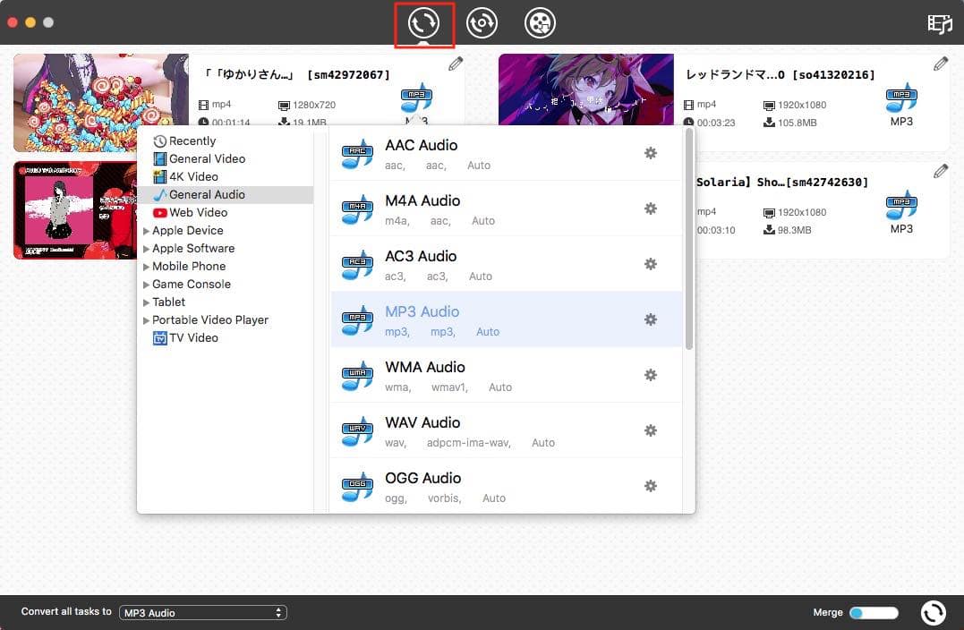Start conversion with bottom-right circular arrow icon
964x630 pixels.
(933, 612)
